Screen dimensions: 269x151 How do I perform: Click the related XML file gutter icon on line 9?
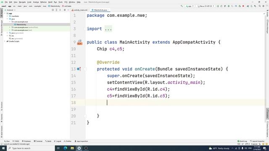tap(79, 42)
